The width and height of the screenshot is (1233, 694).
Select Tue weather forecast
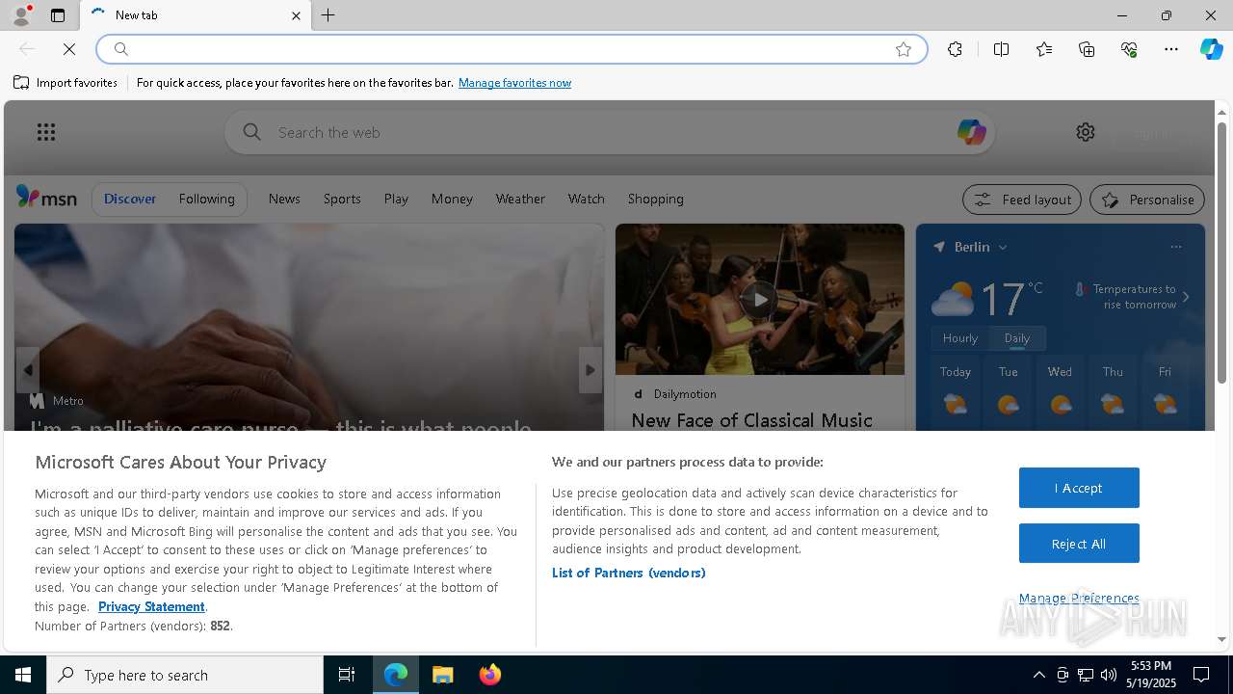1009,390
